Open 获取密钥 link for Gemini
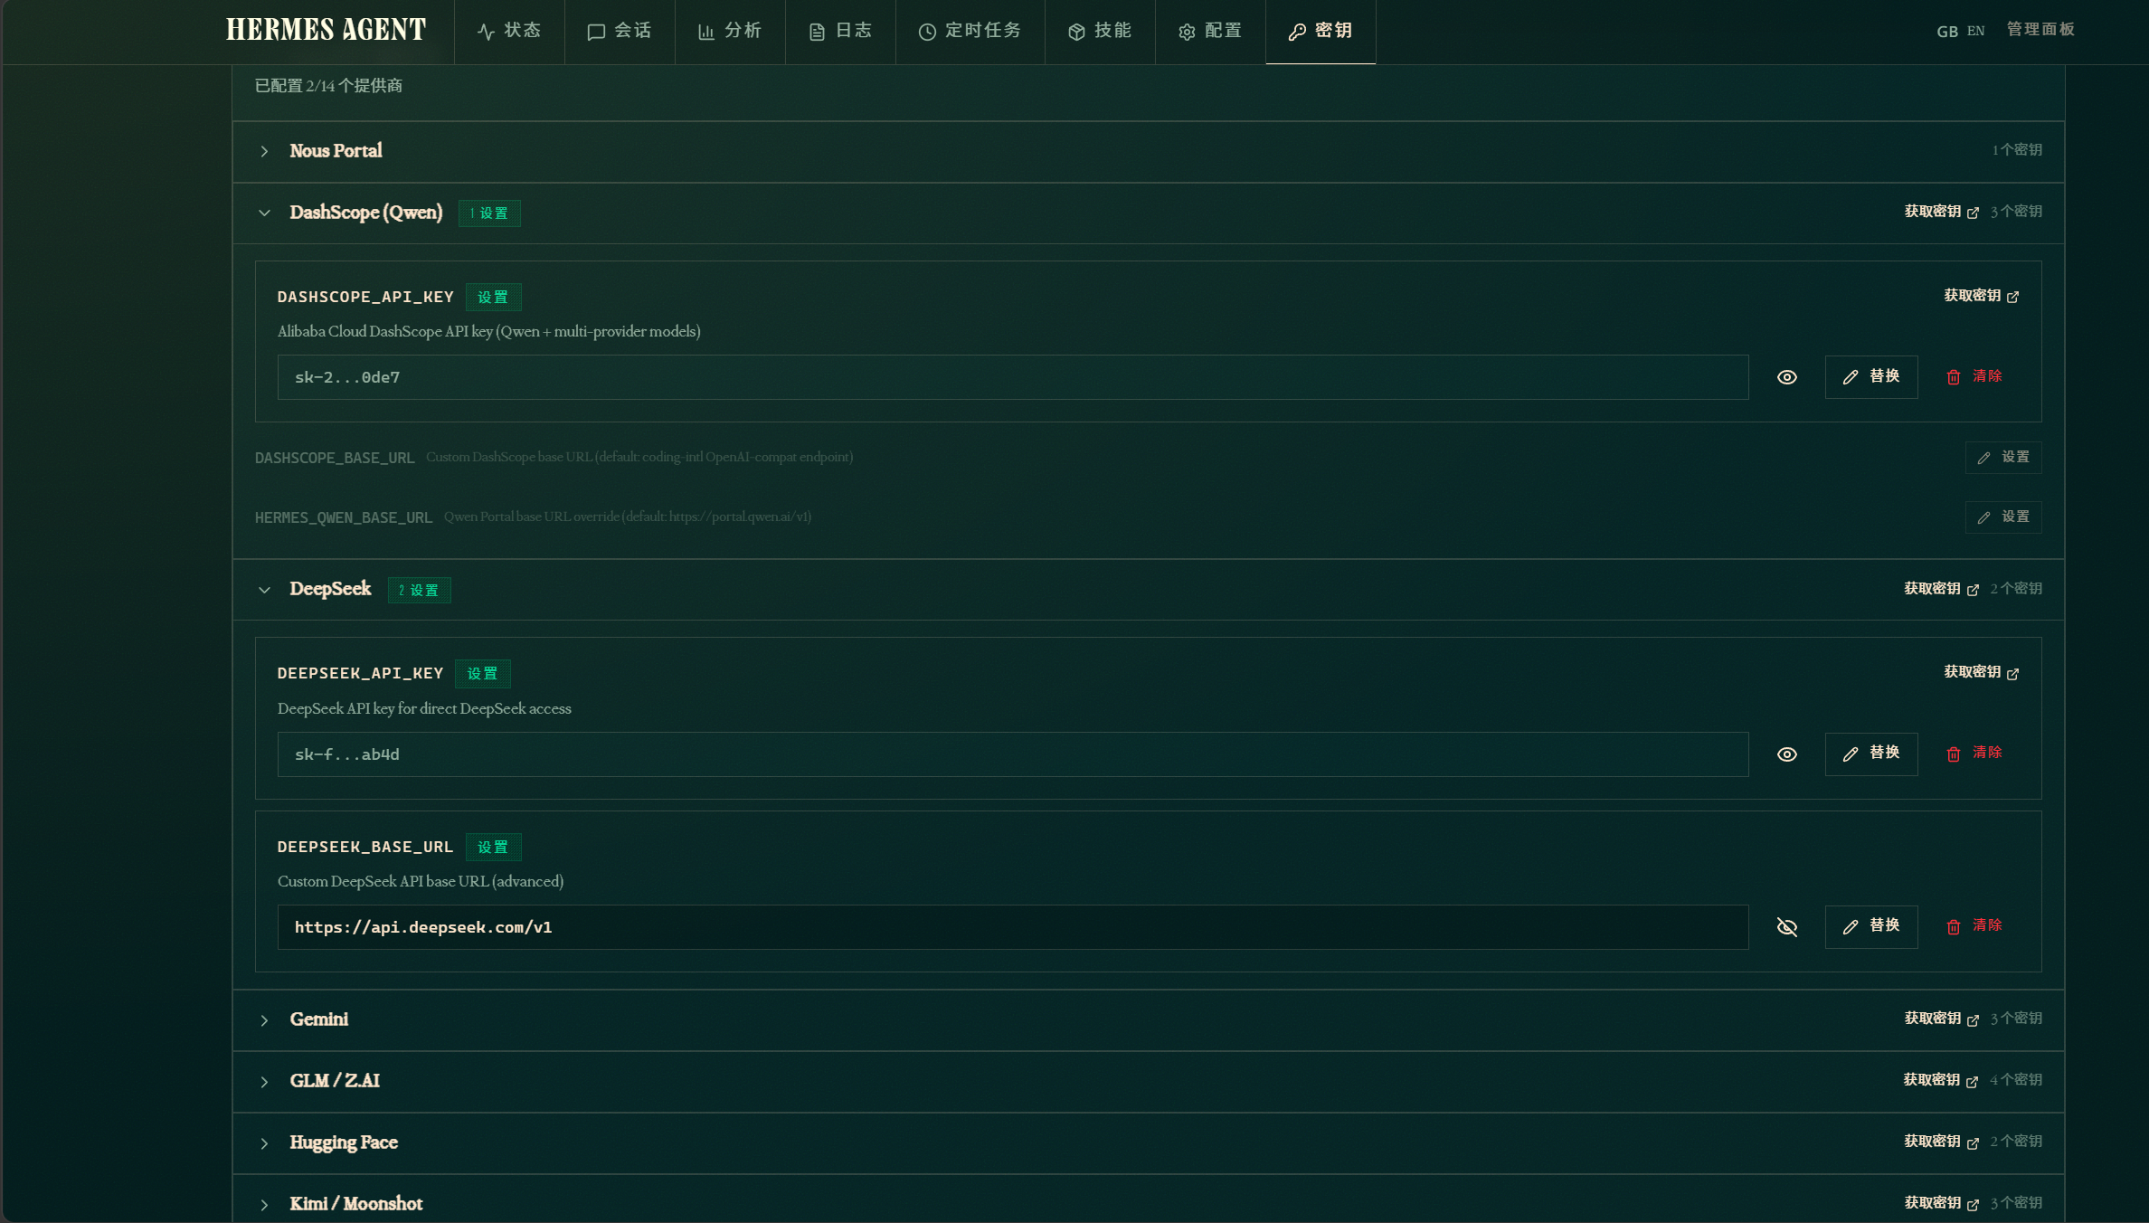Image resolution: width=2149 pixels, height=1223 pixels. [1941, 1019]
